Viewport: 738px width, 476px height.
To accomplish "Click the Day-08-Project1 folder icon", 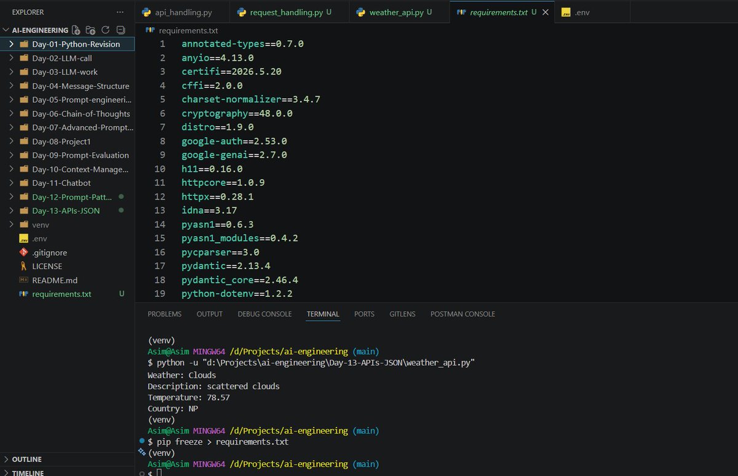I will (24, 142).
